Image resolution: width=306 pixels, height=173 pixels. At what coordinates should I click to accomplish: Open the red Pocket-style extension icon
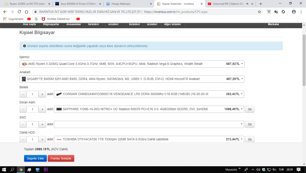(269, 12)
